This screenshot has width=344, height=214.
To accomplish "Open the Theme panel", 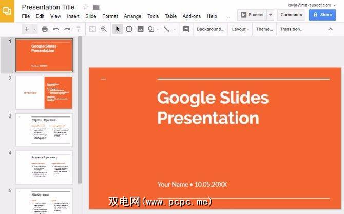I will point(264,29).
